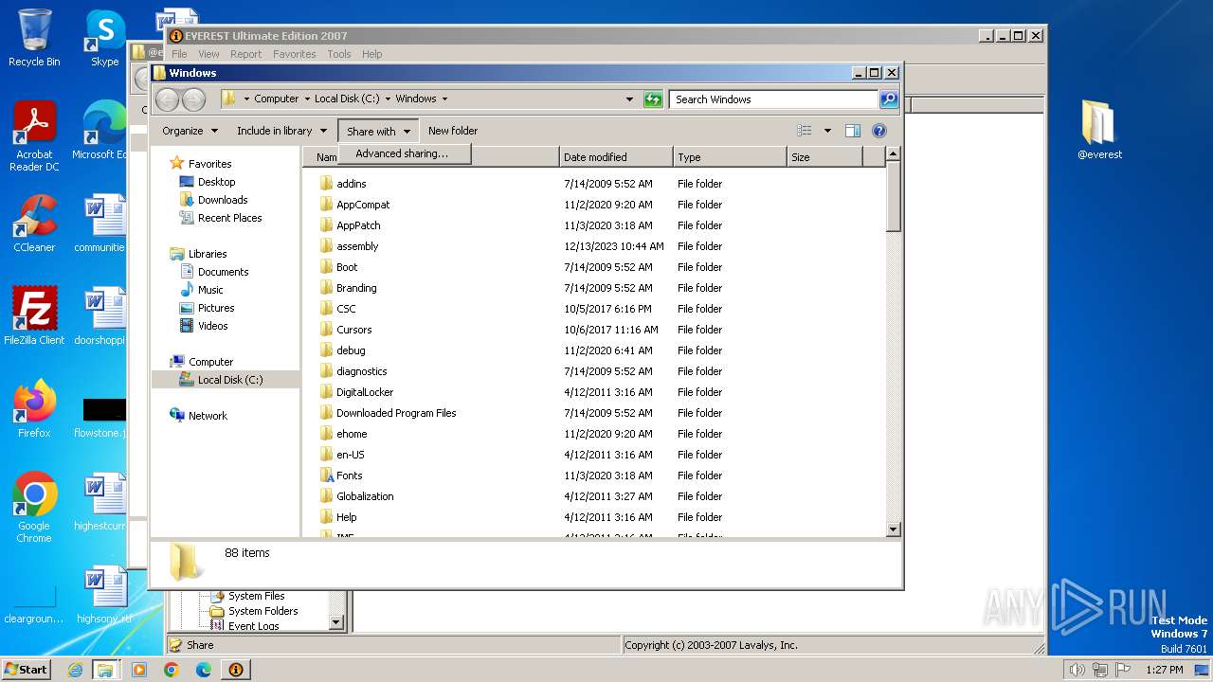Select Videos library
Image resolution: width=1213 pixels, height=682 pixels.
click(212, 326)
